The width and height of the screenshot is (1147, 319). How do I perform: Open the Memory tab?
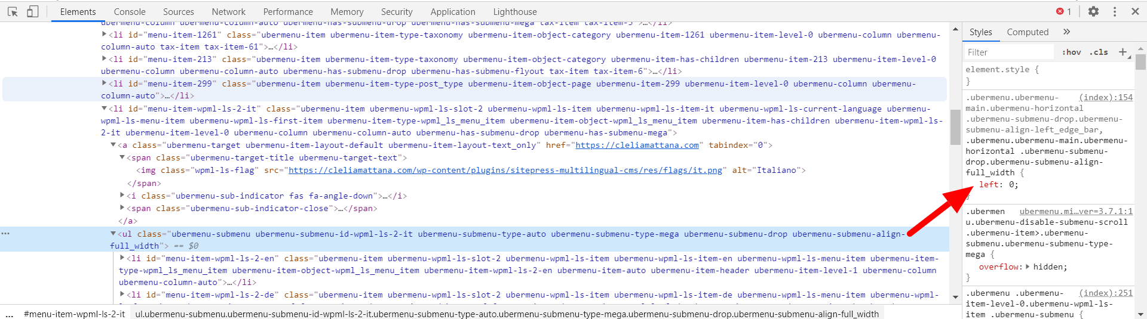(347, 11)
